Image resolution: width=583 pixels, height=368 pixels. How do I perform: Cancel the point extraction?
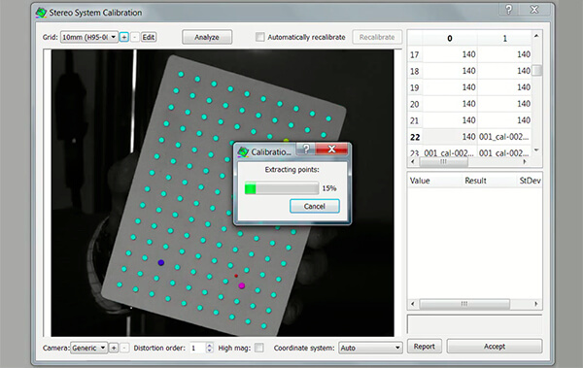pyautogui.click(x=315, y=206)
